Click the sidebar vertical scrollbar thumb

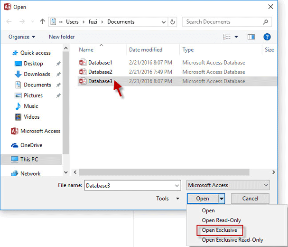coord(66,103)
